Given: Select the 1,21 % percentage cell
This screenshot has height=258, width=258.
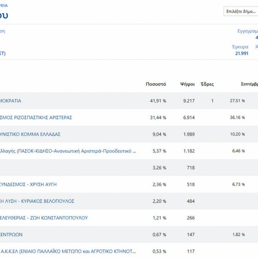Looking at the screenshot, I should tap(159, 218).
